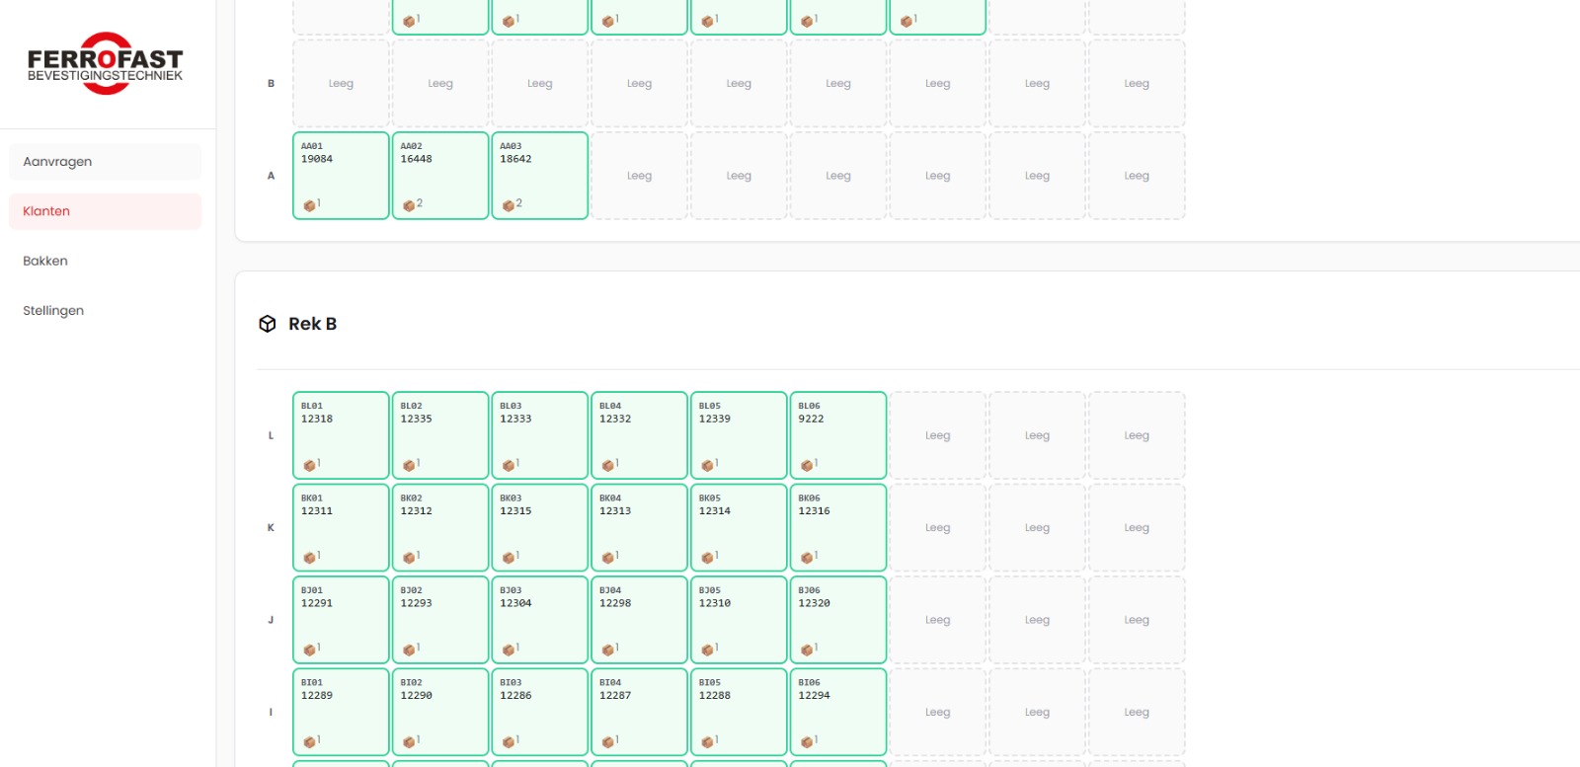Open the Aanvragen menu item
Viewport: 1580px width, 767px height.
(x=105, y=162)
